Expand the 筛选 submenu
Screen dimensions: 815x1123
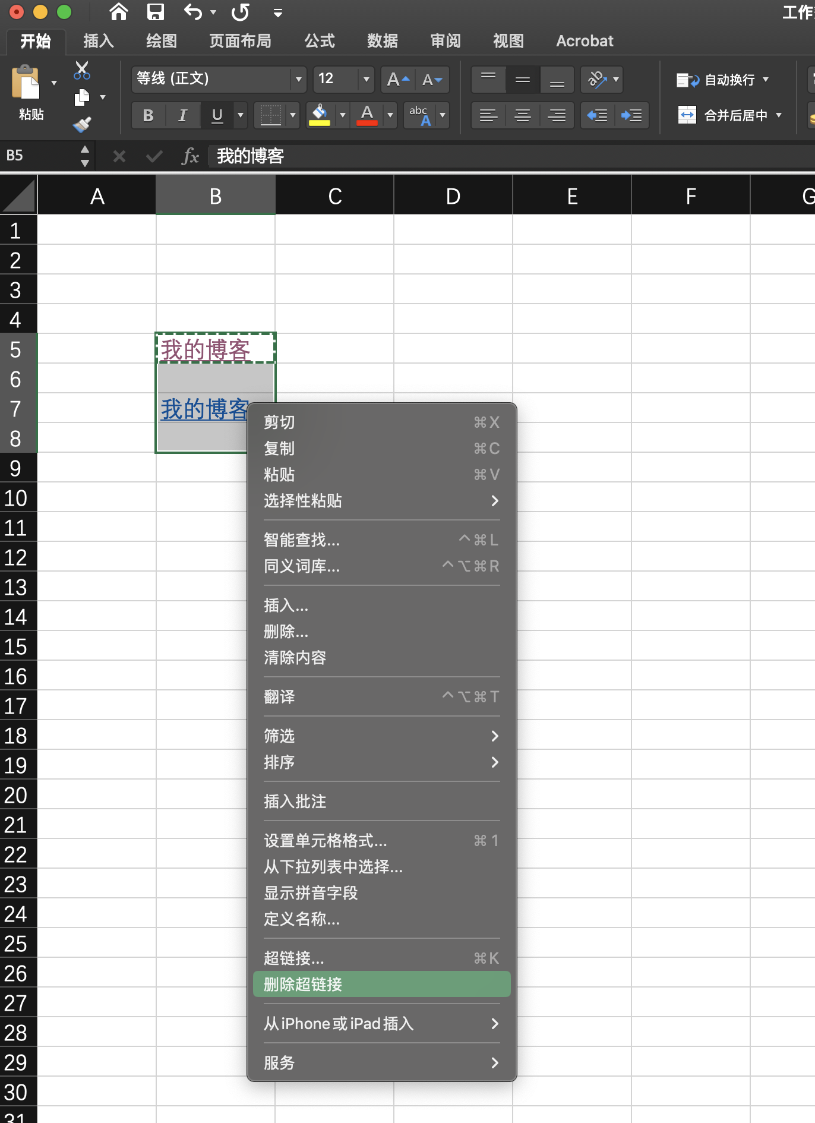point(381,736)
